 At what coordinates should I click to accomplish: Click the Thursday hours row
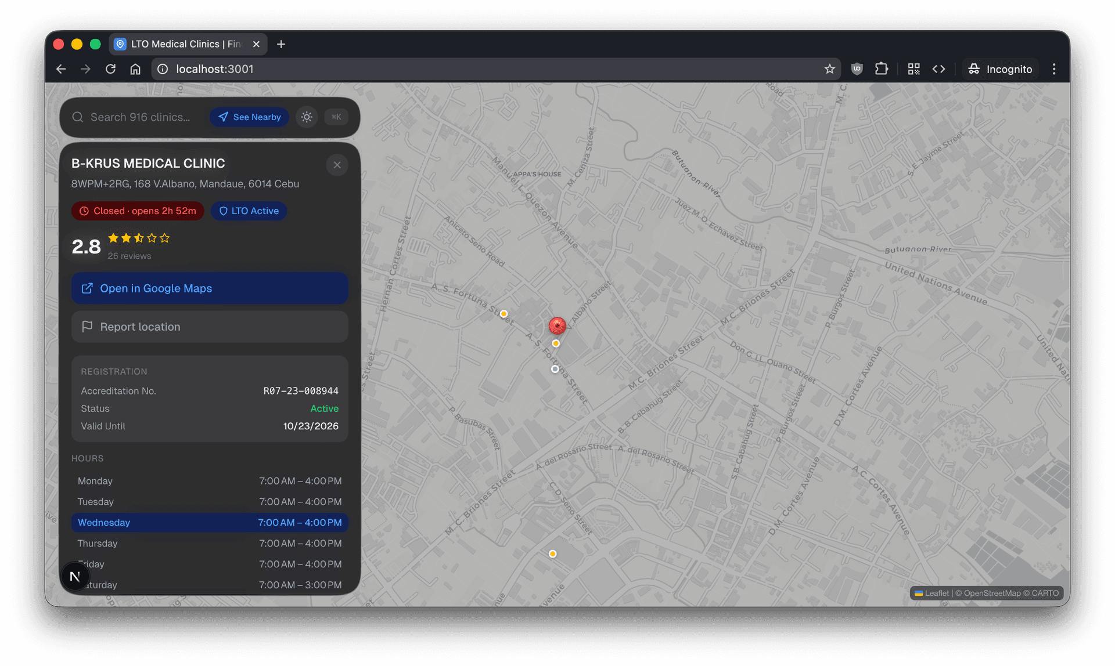(210, 544)
